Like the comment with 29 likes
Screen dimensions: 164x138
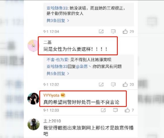pyautogui.click(x=125, y=31)
